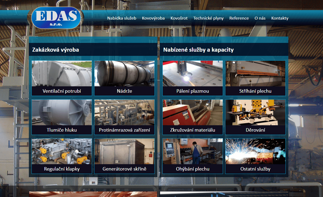
Task: Open the Ventilační potrubí photo
Action: coord(62,74)
